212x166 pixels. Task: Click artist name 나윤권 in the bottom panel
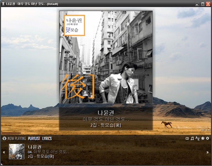(x=35, y=147)
